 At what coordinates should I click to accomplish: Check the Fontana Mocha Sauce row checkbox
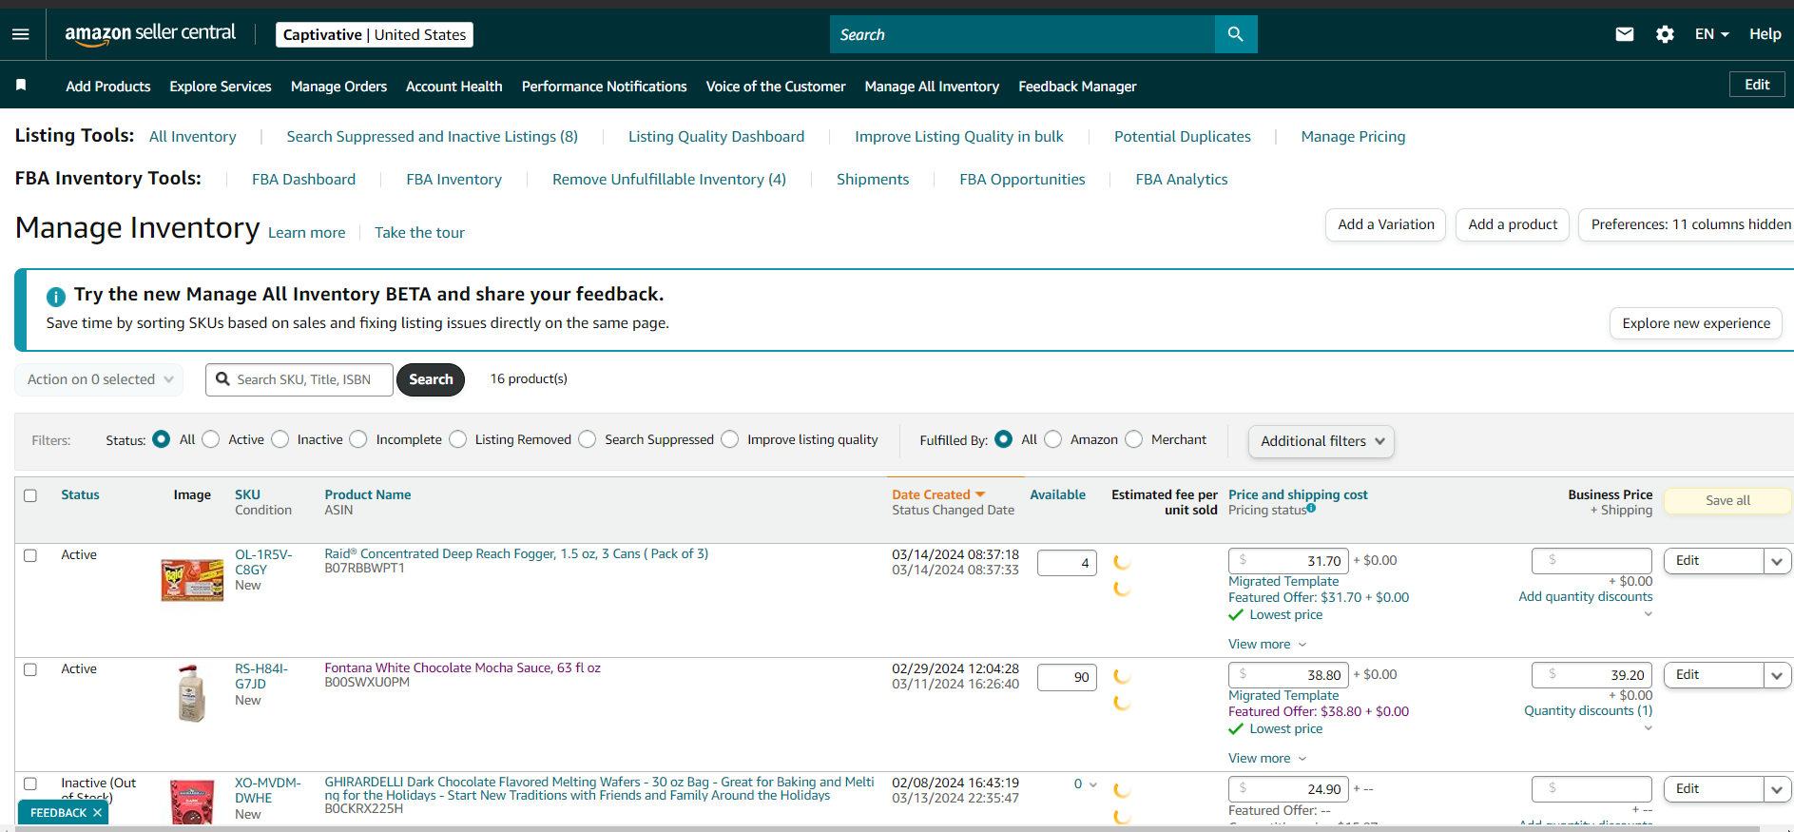click(30, 669)
